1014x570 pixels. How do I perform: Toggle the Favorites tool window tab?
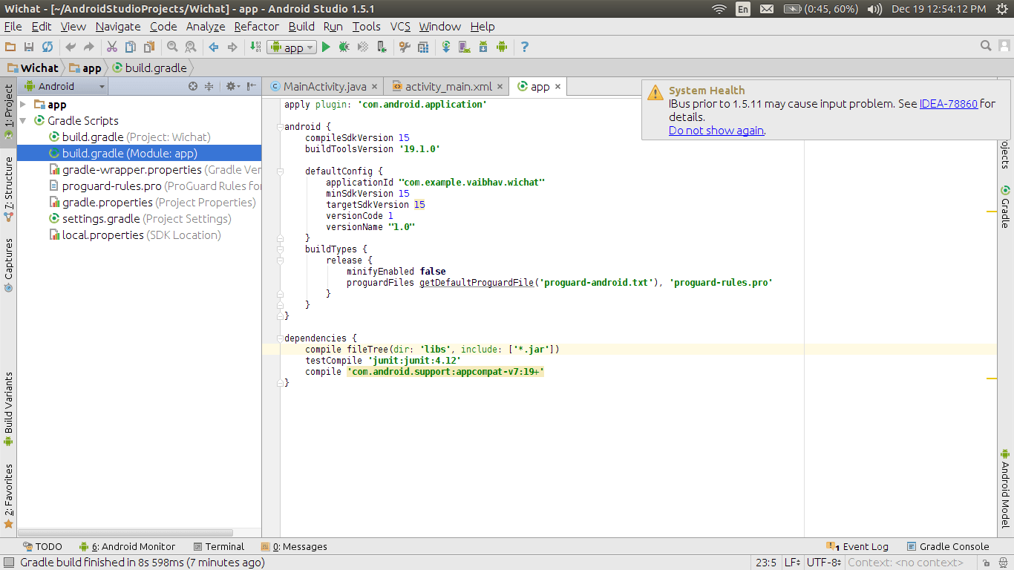[8, 496]
